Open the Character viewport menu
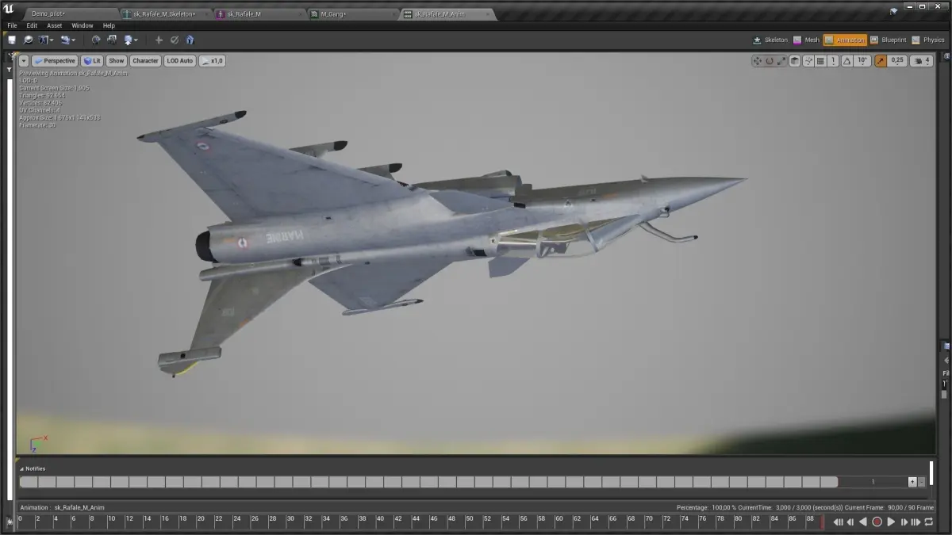This screenshot has width=952, height=535. click(145, 60)
